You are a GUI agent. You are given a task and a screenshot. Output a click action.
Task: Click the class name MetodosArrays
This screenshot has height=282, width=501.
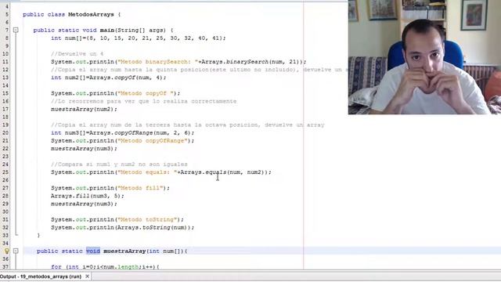91,14
